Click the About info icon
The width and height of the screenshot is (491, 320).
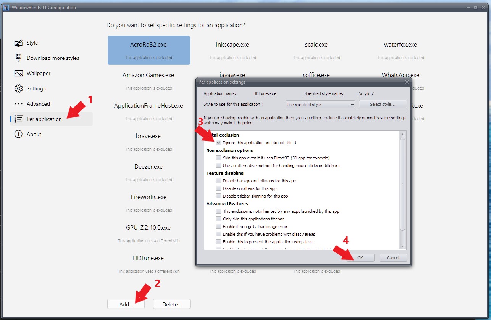point(18,134)
